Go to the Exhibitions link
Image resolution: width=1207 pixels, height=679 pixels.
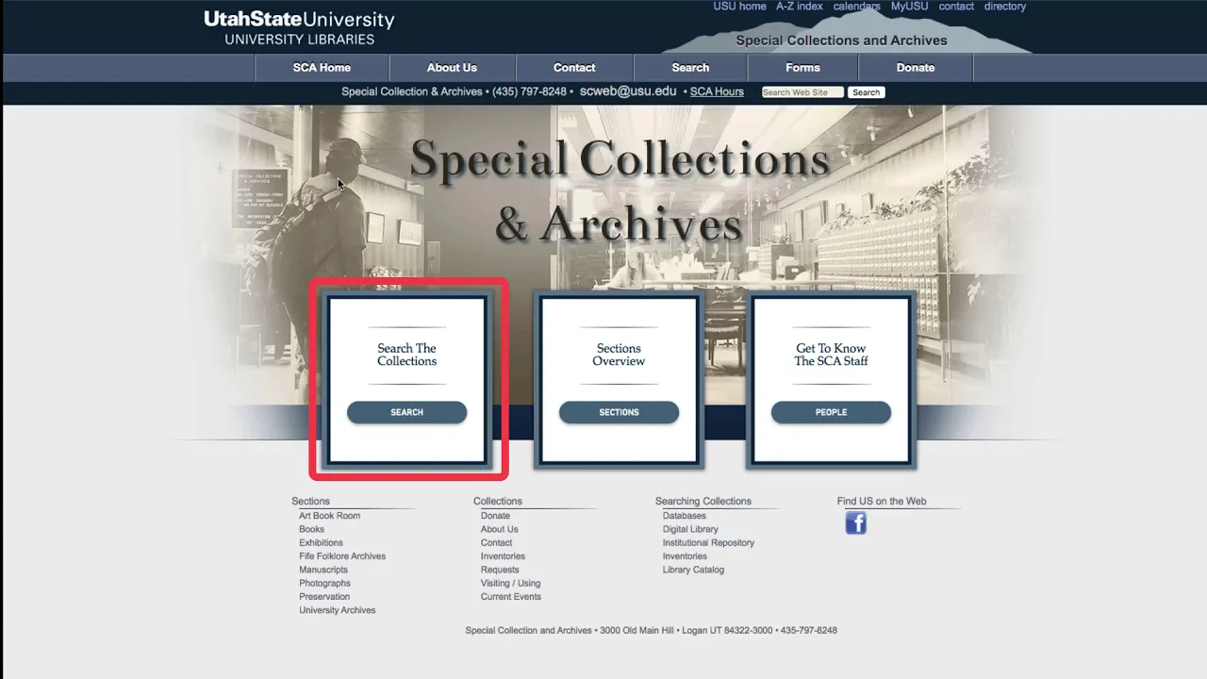click(x=321, y=543)
